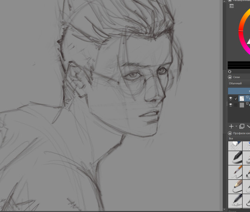Expand the arrow beside the add-layer plus
The height and width of the screenshot is (212, 250).
click(x=236, y=126)
